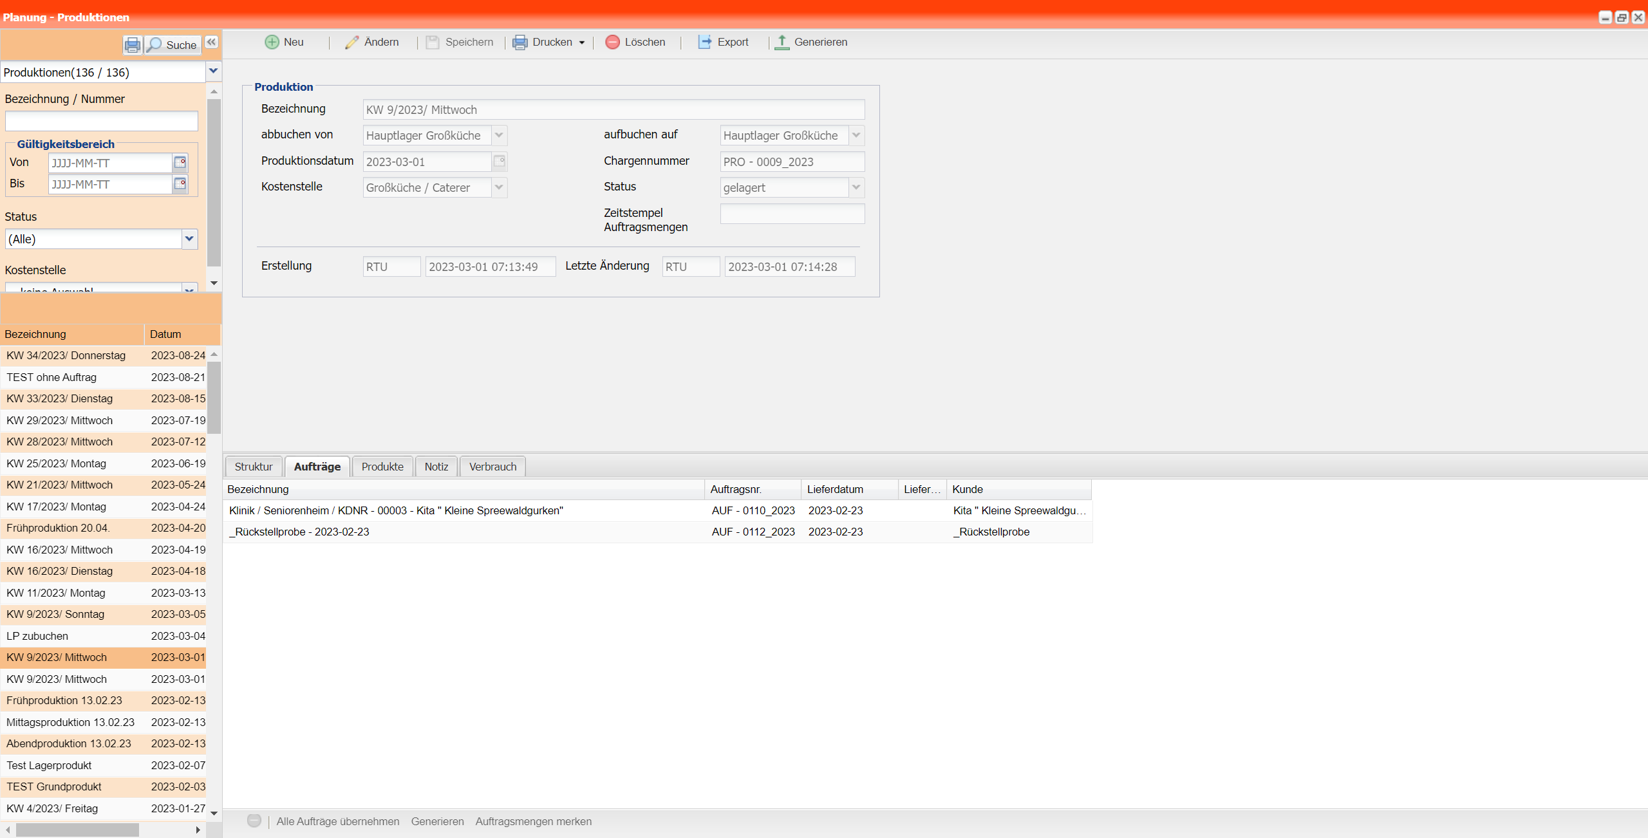The height and width of the screenshot is (838, 1648).
Task: Click the Drucken printer icon
Action: coord(520,42)
